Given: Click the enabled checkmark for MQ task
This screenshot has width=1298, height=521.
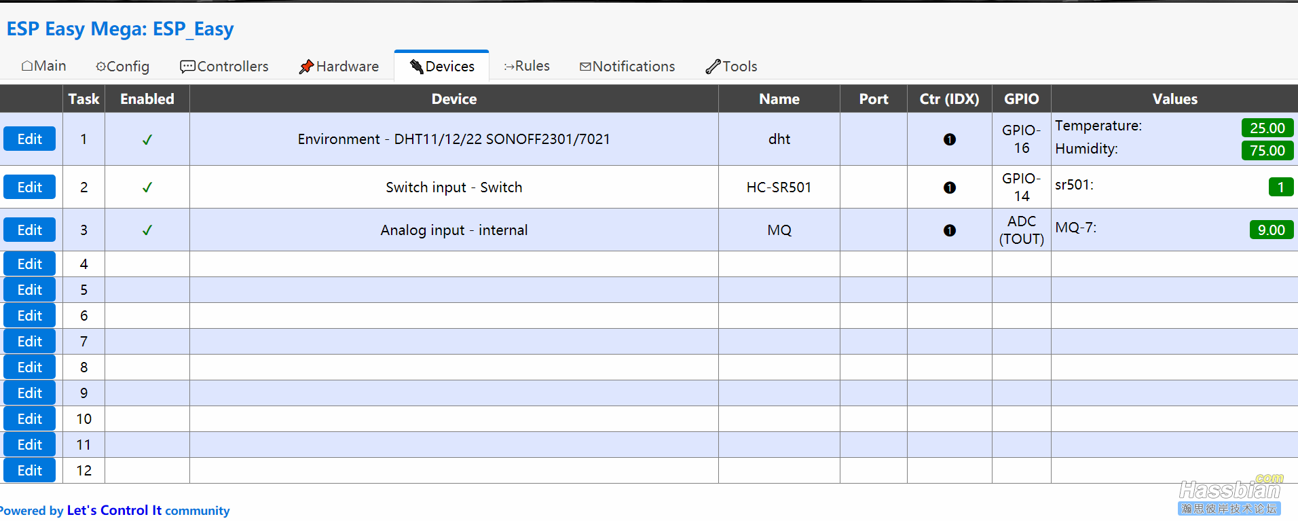Looking at the screenshot, I should 147,230.
